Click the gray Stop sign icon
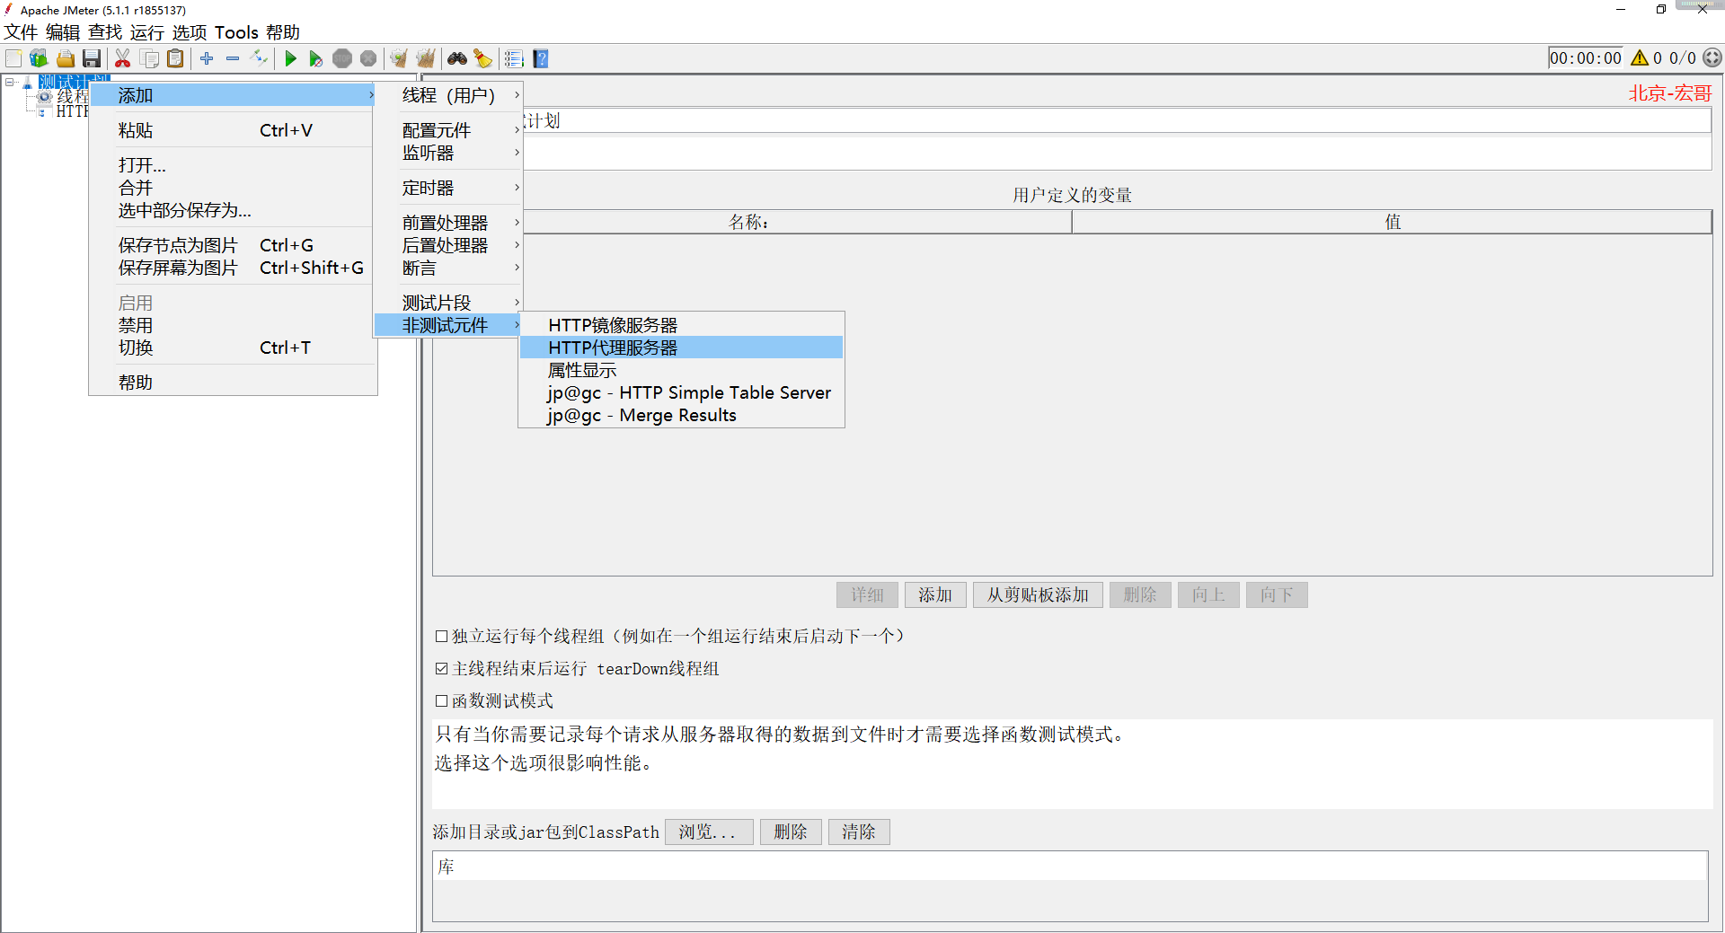Image resolution: width=1725 pixels, height=933 pixels. pos(342,58)
